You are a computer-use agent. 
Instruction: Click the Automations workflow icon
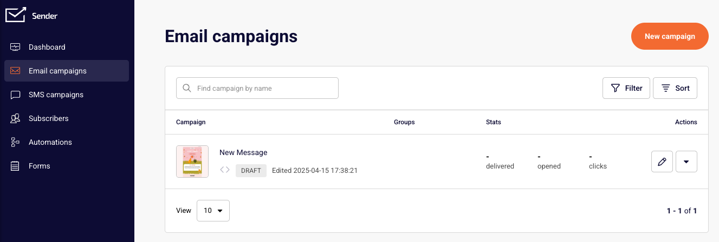[x=15, y=142]
